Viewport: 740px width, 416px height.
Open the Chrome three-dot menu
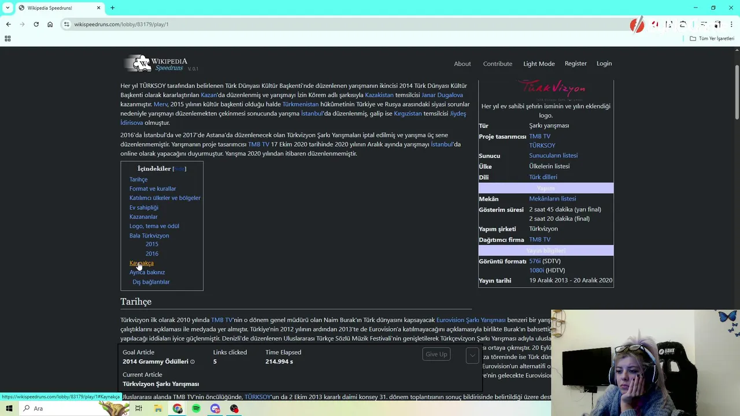pos(732,24)
